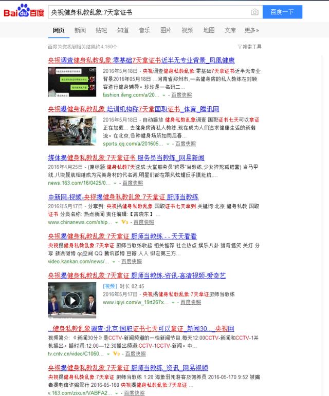Image resolution: width=329 pixels, height=396 pixels.
Task: Expand dropdown arrow after sports.qq.com URL
Action: click(x=168, y=144)
